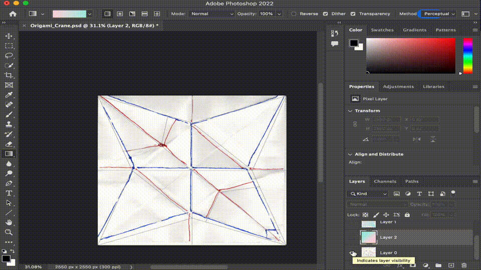The width and height of the screenshot is (481, 270).
Task: Open the layer filter Kind dropdown
Action: [368, 194]
